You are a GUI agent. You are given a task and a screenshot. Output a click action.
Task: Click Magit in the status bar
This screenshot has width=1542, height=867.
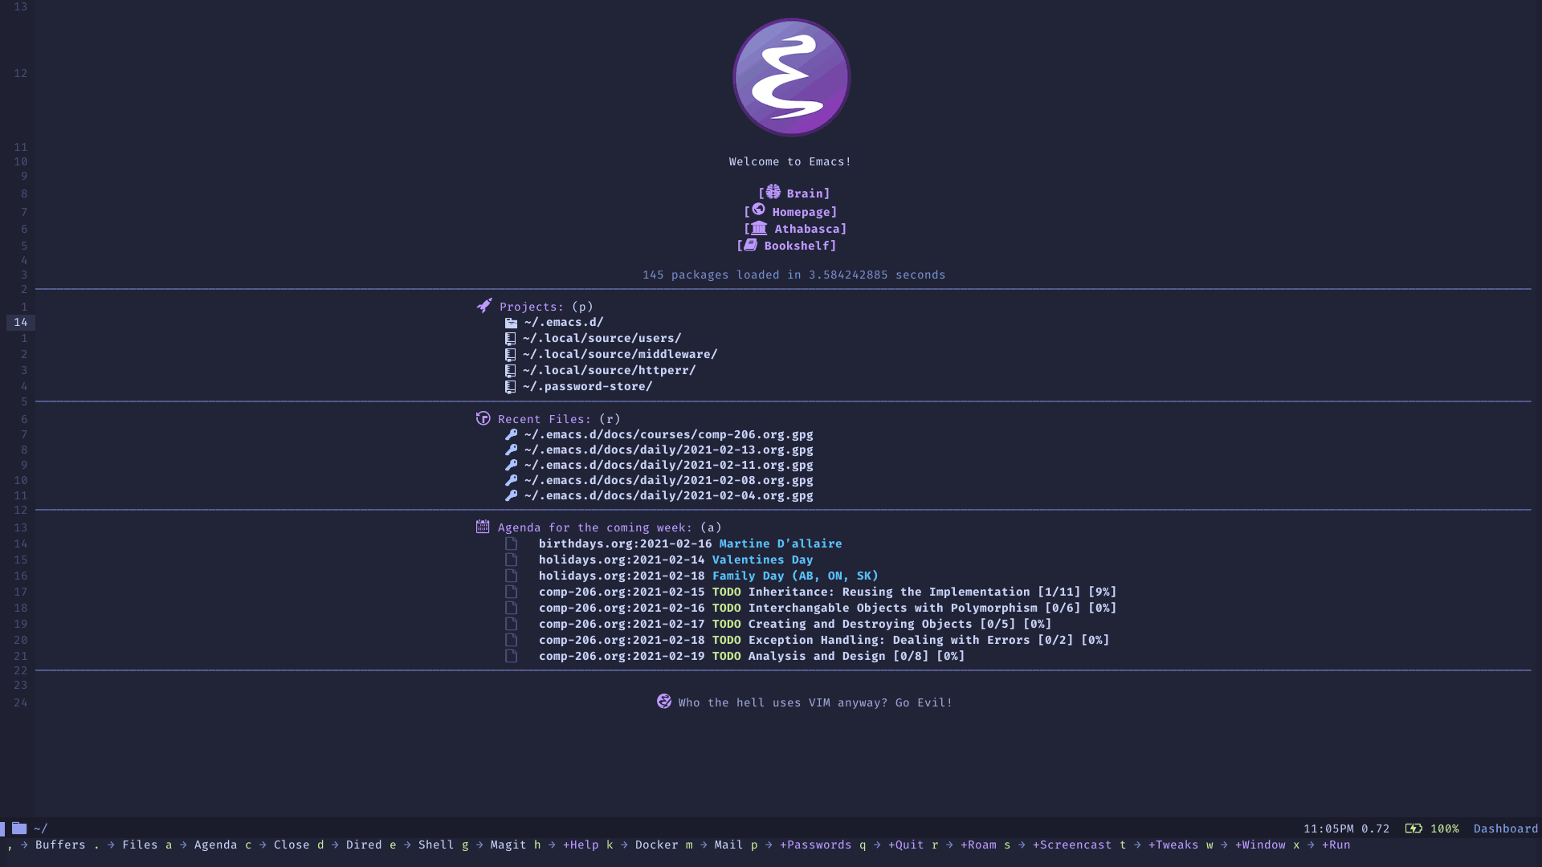coord(508,845)
